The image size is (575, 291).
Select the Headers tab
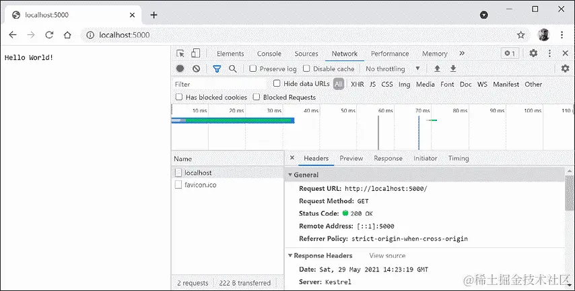316,158
